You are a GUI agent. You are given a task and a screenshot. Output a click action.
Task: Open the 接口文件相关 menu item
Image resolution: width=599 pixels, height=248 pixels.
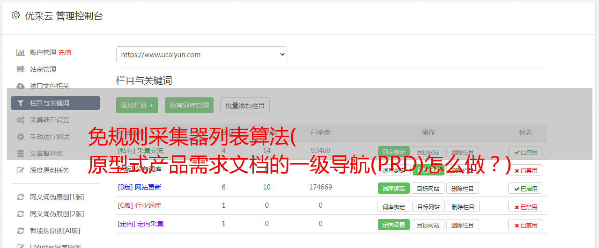(50, 86)
